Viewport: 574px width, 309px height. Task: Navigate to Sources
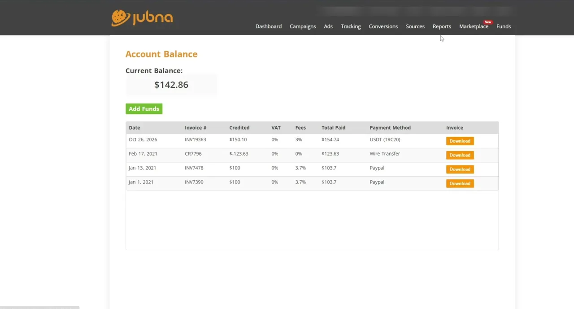click(415, 26)
